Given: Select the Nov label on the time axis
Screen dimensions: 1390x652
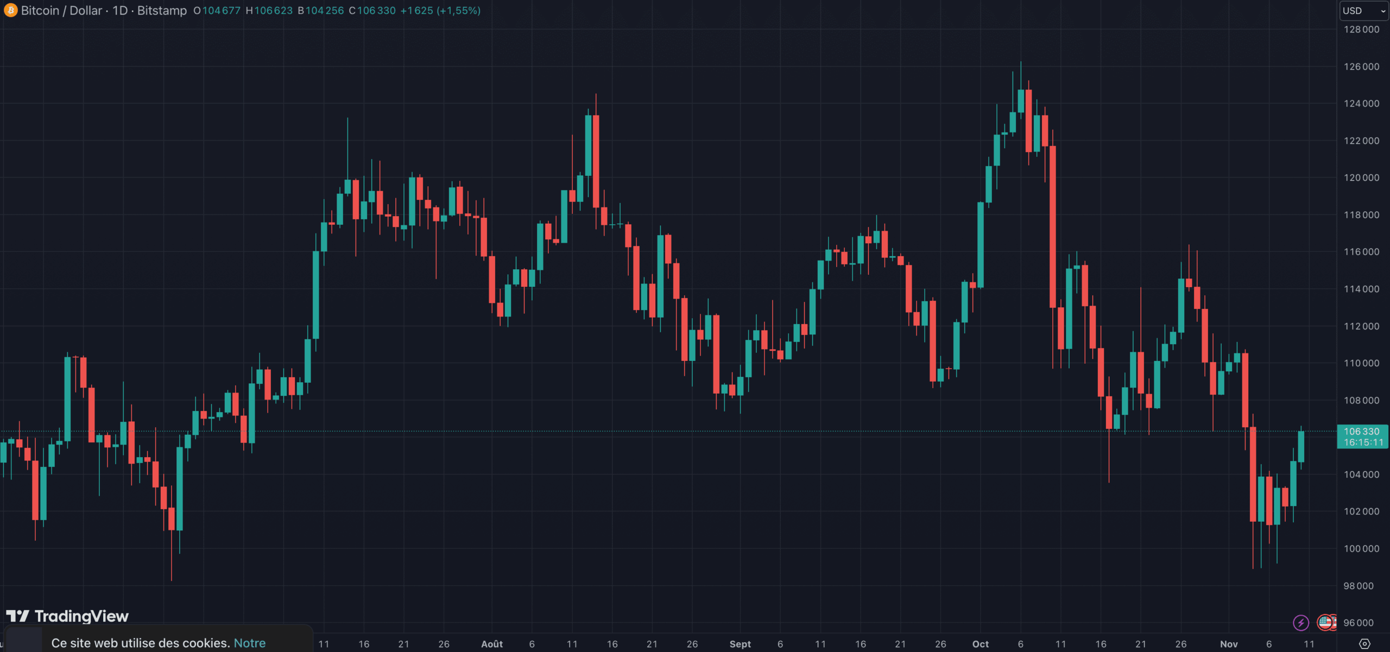Looking at the screenshot, I should 1228,644.
